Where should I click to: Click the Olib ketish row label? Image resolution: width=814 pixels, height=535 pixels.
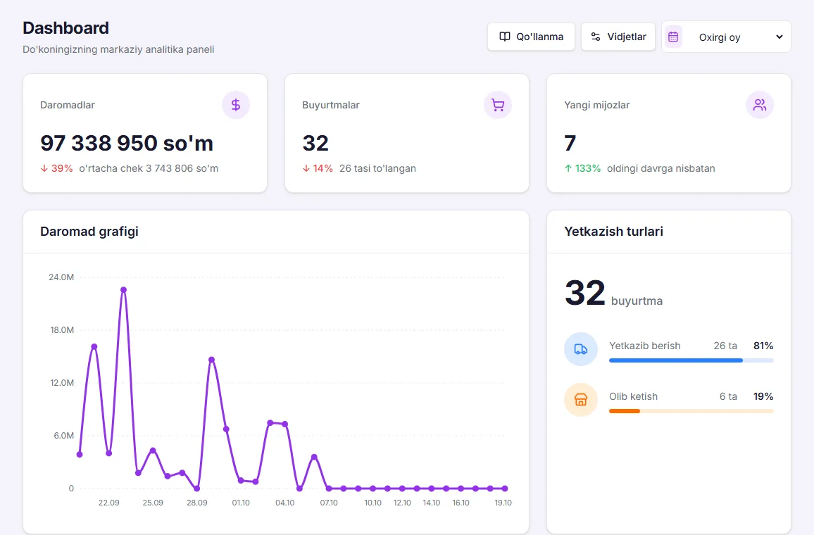coord(633,396)
